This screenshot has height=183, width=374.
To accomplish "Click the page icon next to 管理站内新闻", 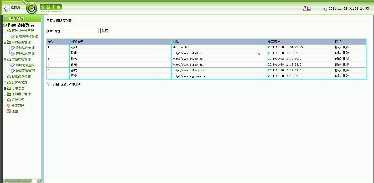I will coord(13,54).
